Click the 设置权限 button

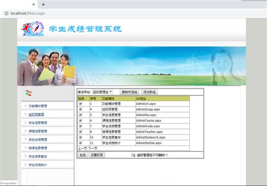[96, 155]
